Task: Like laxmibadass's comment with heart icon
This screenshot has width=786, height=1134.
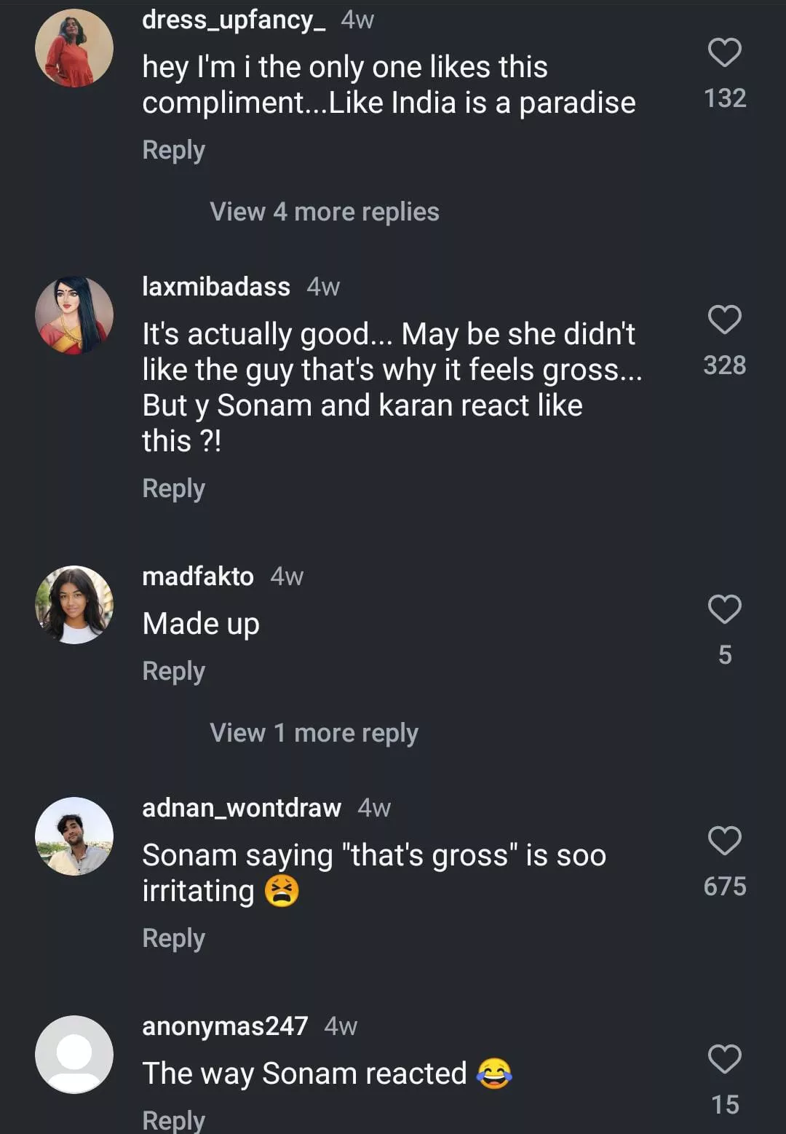Action: pos(724,320)
